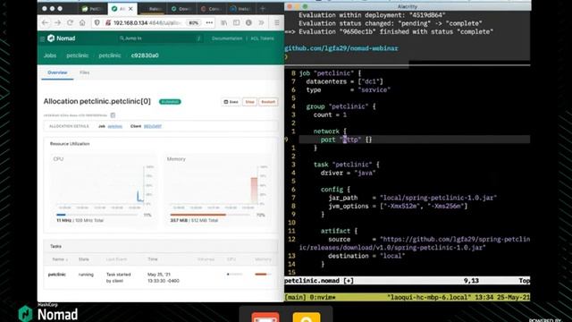Click the running status badge
Image resolution: width=572 pixels, height=322 pixels.
pos(170,101)
